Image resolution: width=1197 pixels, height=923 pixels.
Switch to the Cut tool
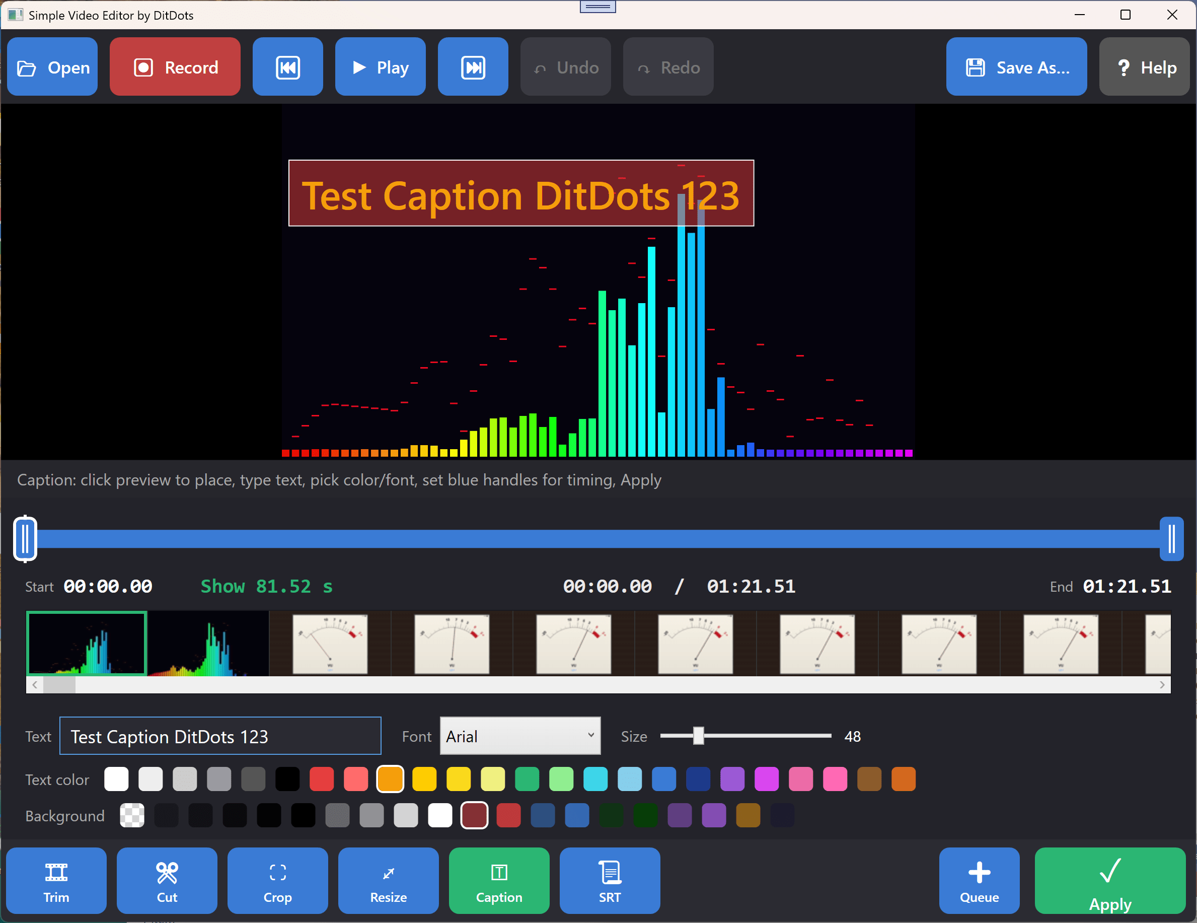point(167,881)
